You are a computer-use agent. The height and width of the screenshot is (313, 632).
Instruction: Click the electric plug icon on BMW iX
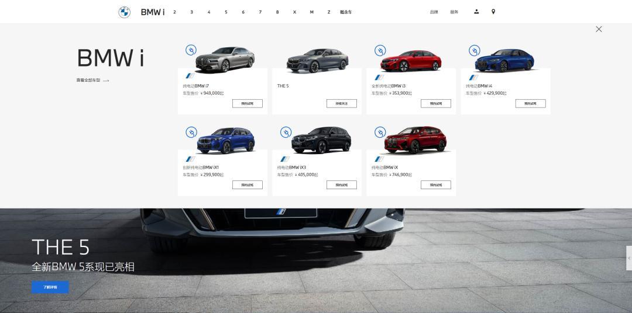coord(380,132)
